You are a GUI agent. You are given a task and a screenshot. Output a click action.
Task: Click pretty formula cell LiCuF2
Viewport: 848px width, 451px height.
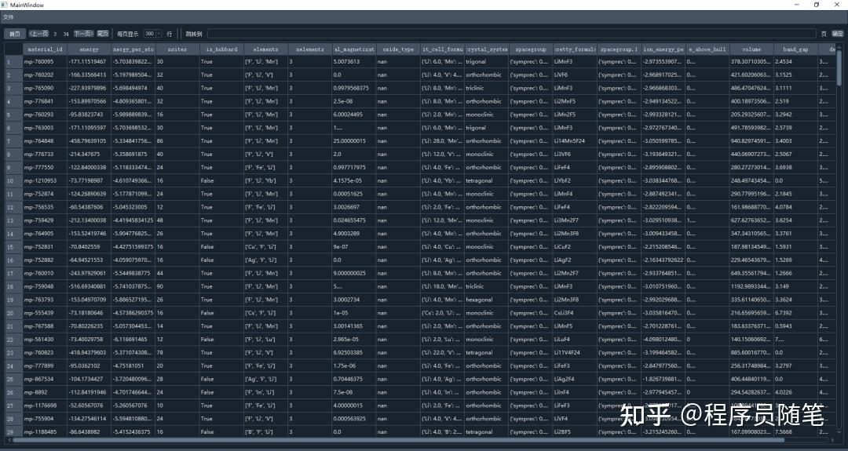tap(575, 247)
